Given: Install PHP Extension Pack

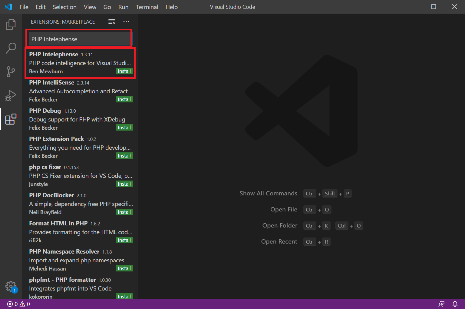Looking at the screenshot, I should [x=124, y=156].
